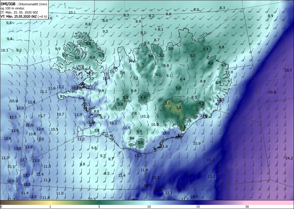294x209 pixels.
Task: Click the map value 5.6
Action: click(x=141, y=142)
